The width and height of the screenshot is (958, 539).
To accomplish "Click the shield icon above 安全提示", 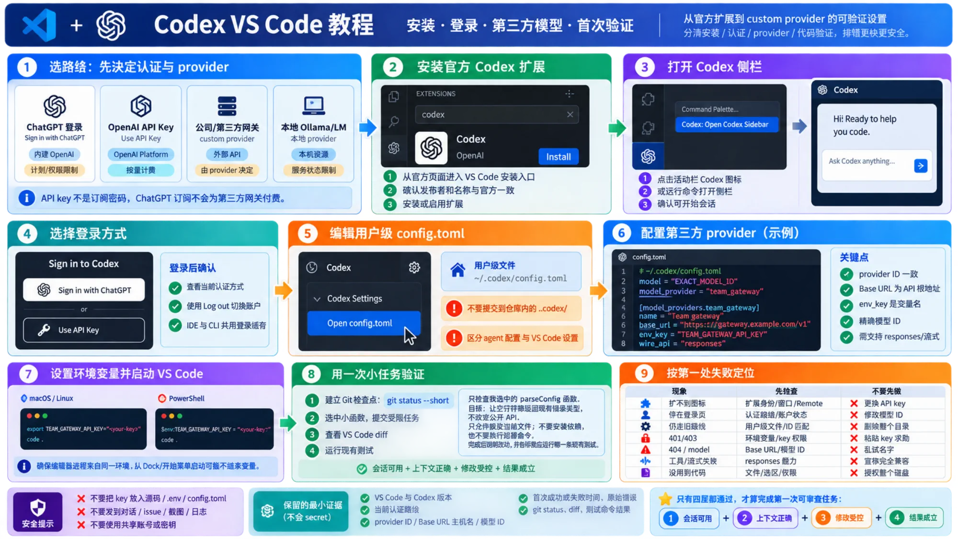I will click(38, 507).
